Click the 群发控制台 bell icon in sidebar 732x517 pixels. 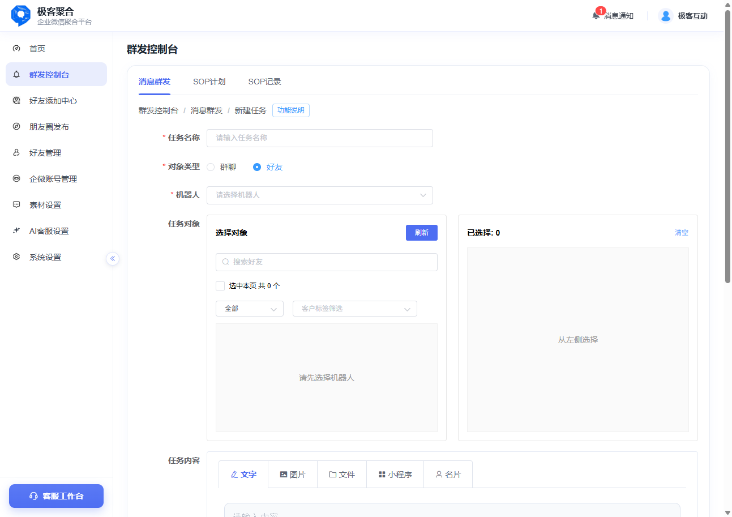[x=16, y=75]
